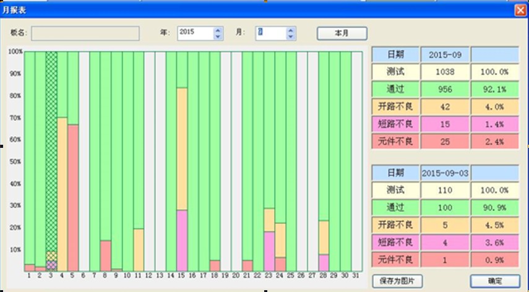This screenshot has height=292, width=529.
Task: Decrease the year with the down arrow
Action: coord(217,36)
